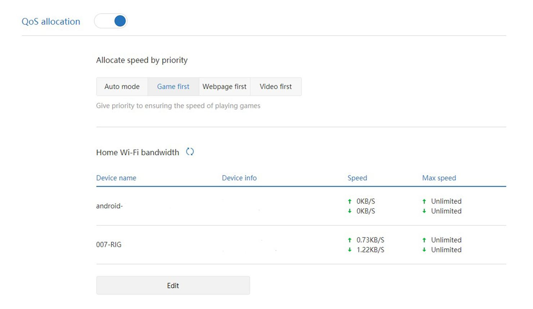Click android- upload arrow in Max speed

[x=424, y=201]
